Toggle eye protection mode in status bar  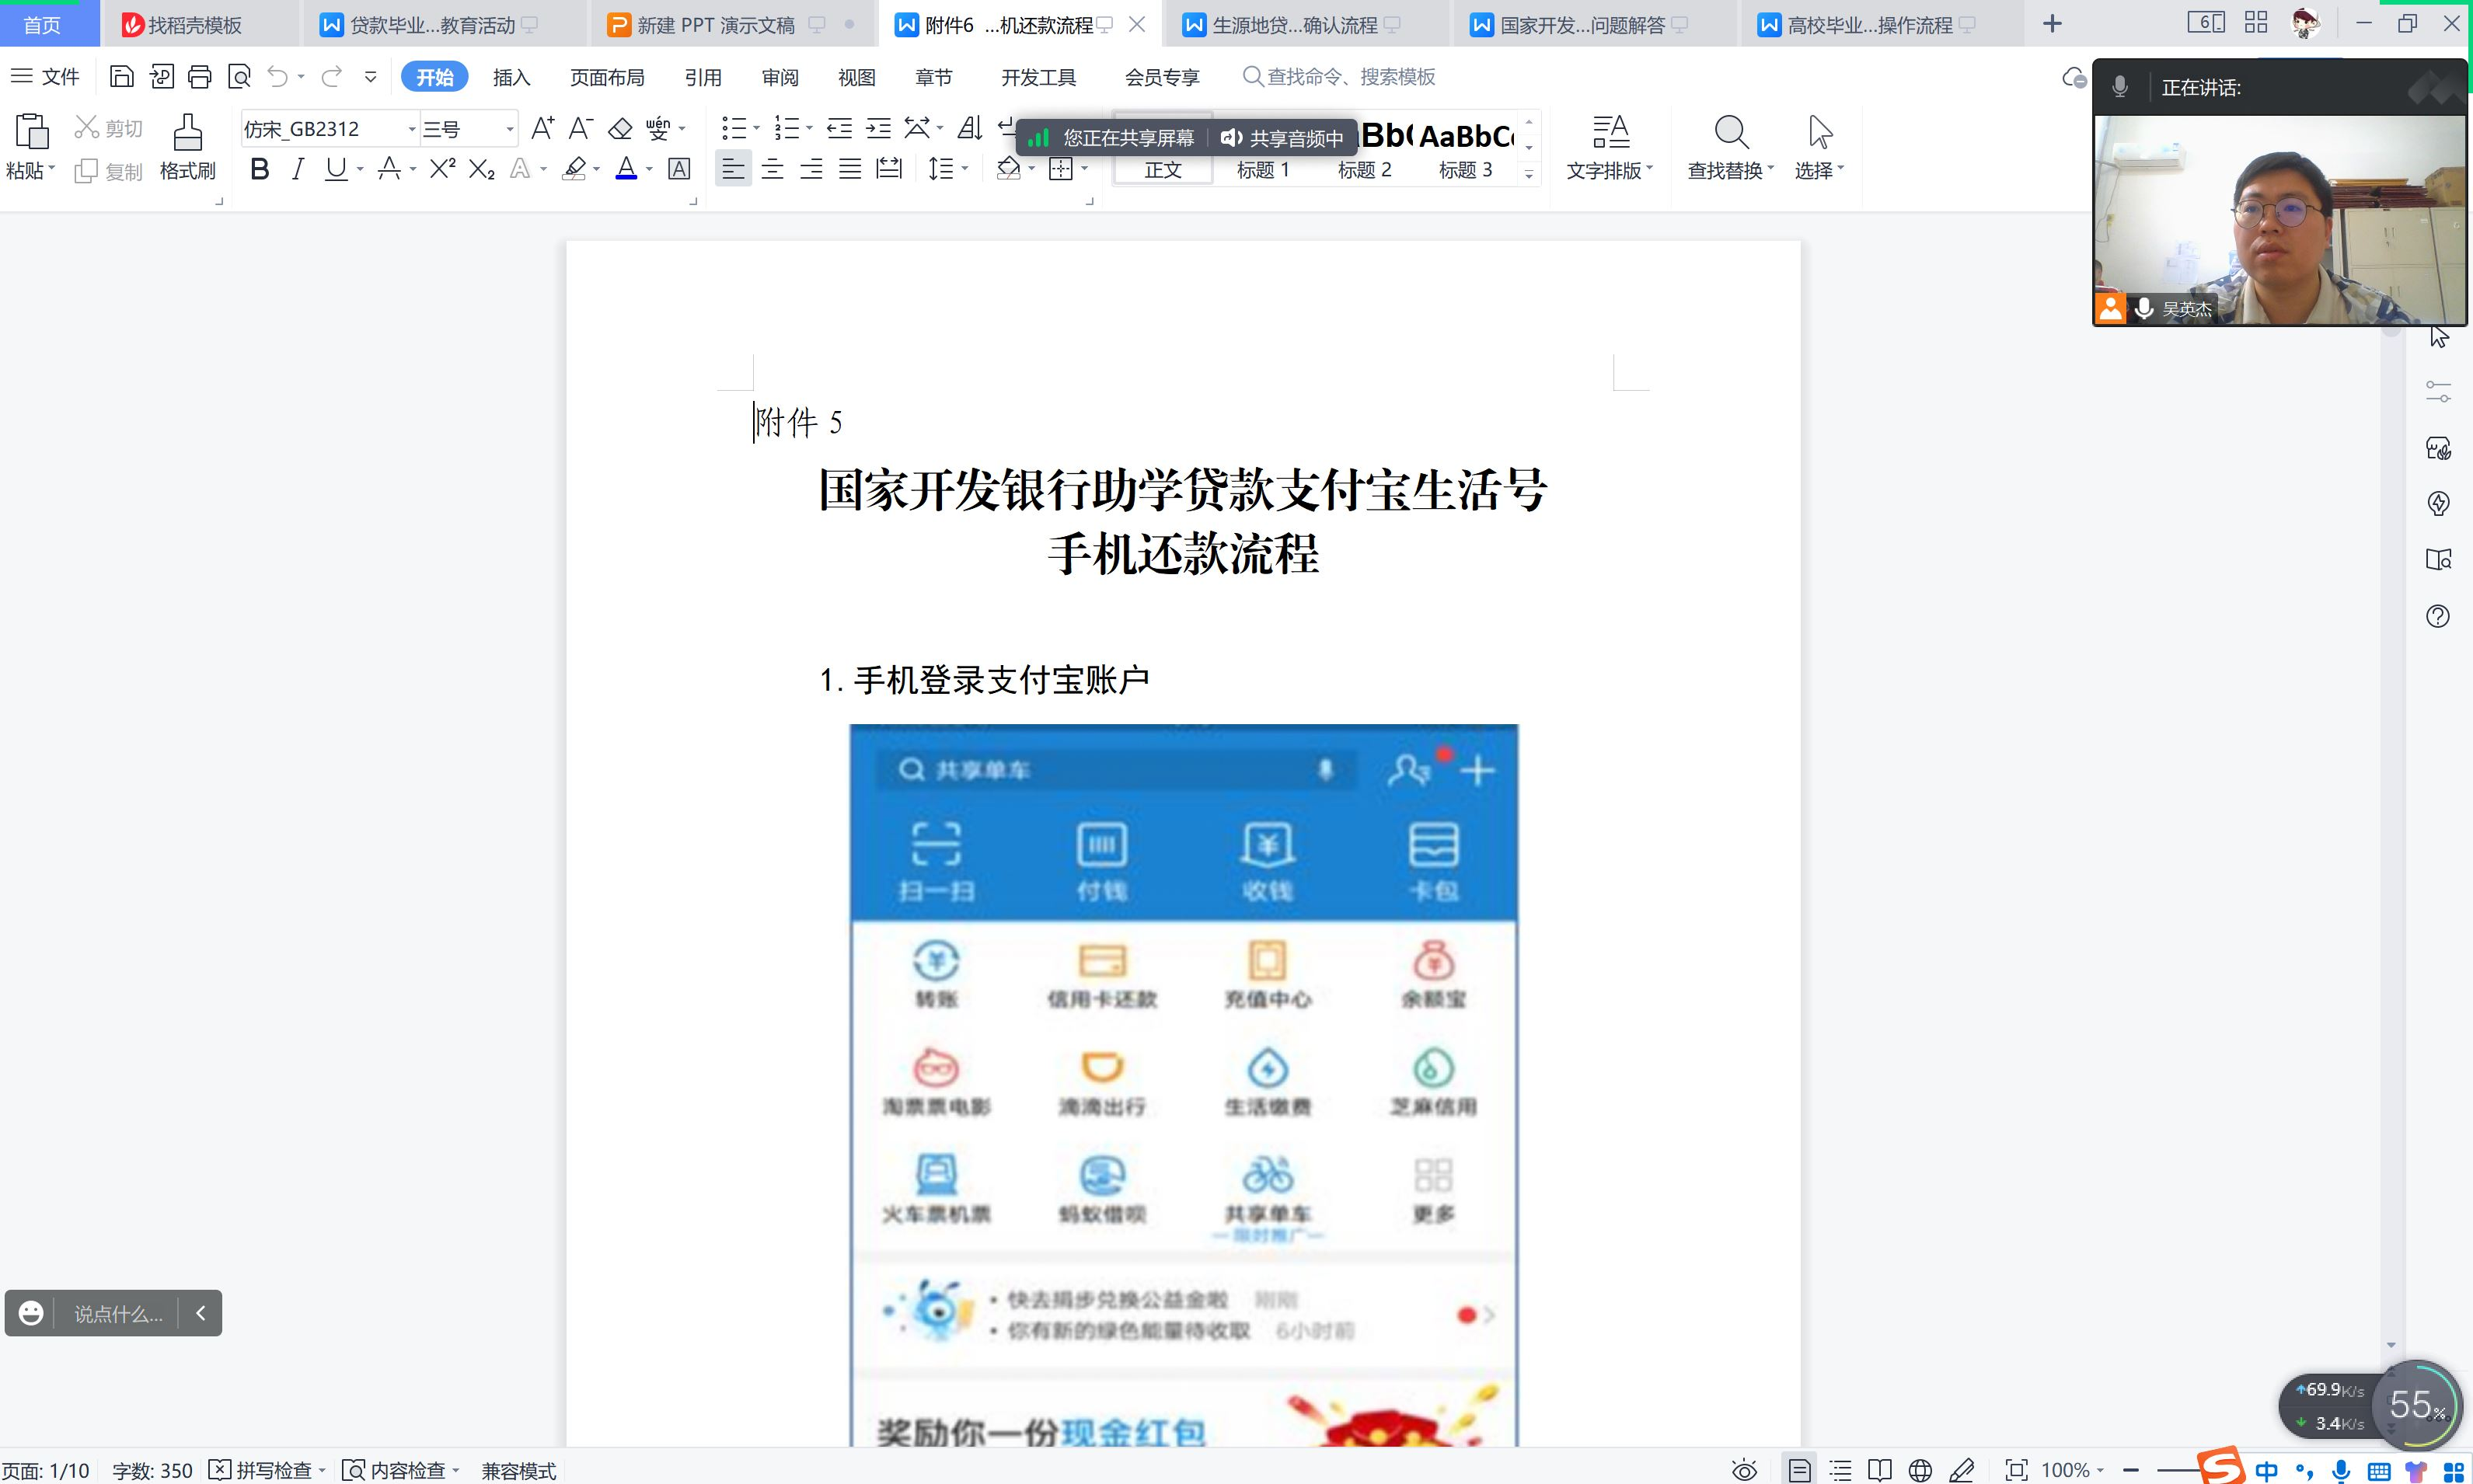[x=1744, y=1470]
